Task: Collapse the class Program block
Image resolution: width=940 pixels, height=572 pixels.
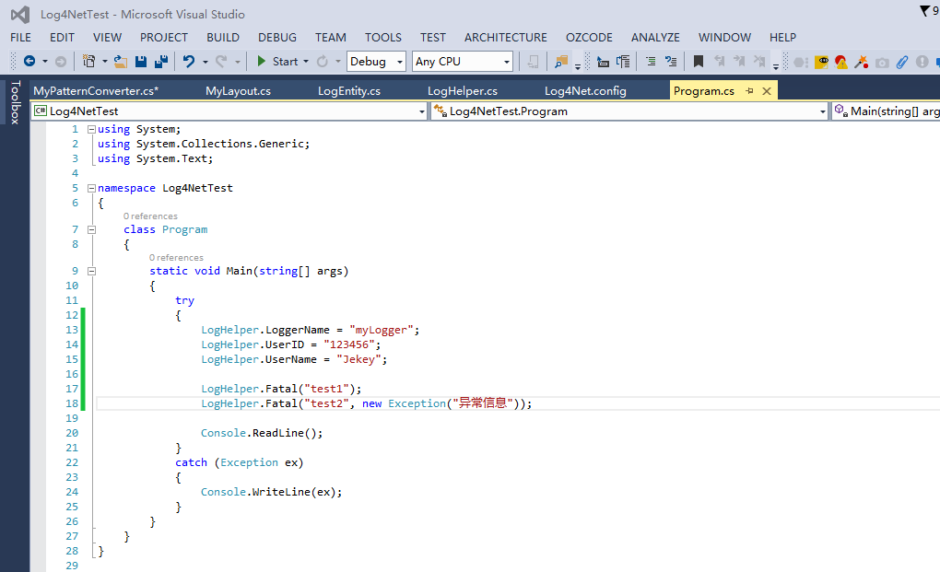Action: 92,229
